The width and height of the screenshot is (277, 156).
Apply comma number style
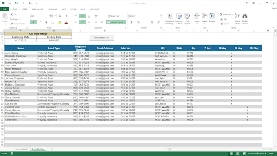[145, 22]
